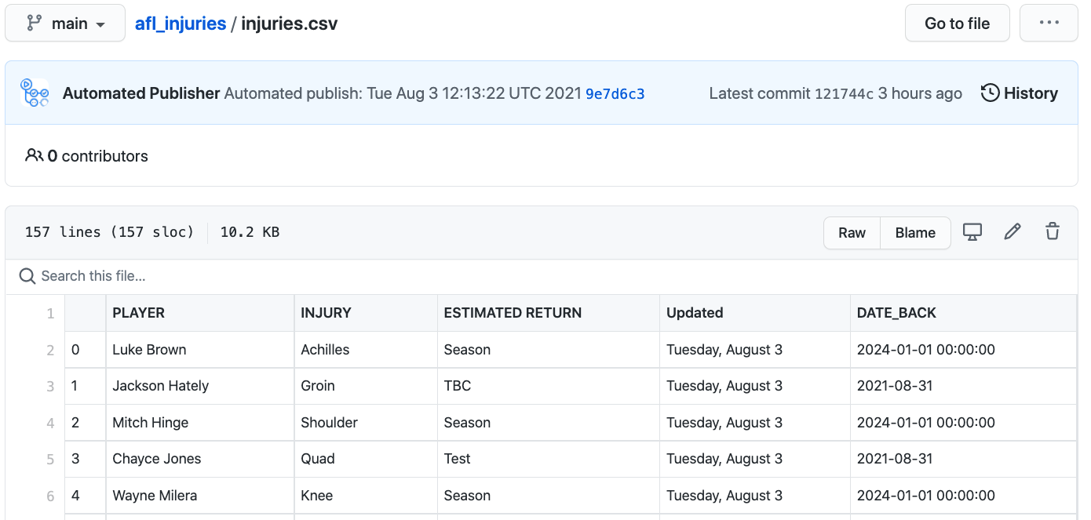Click the magnifier search icon

pos(27,276)
